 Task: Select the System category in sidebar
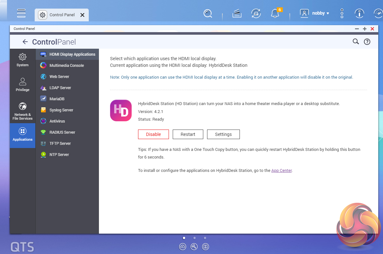(x=23, y=60)
